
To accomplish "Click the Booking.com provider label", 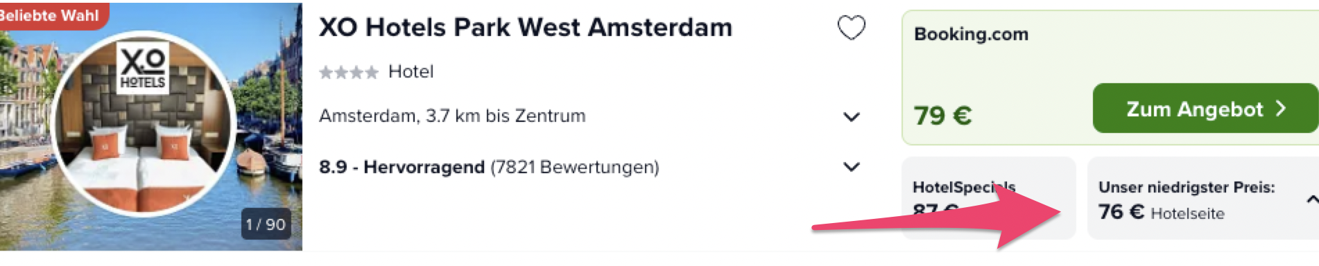I will 971,35.
